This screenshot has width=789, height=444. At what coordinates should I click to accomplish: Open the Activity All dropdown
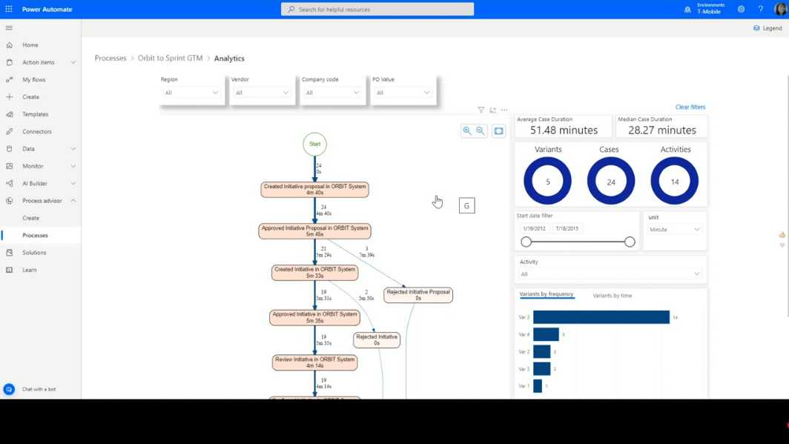(x=610, y=274)
